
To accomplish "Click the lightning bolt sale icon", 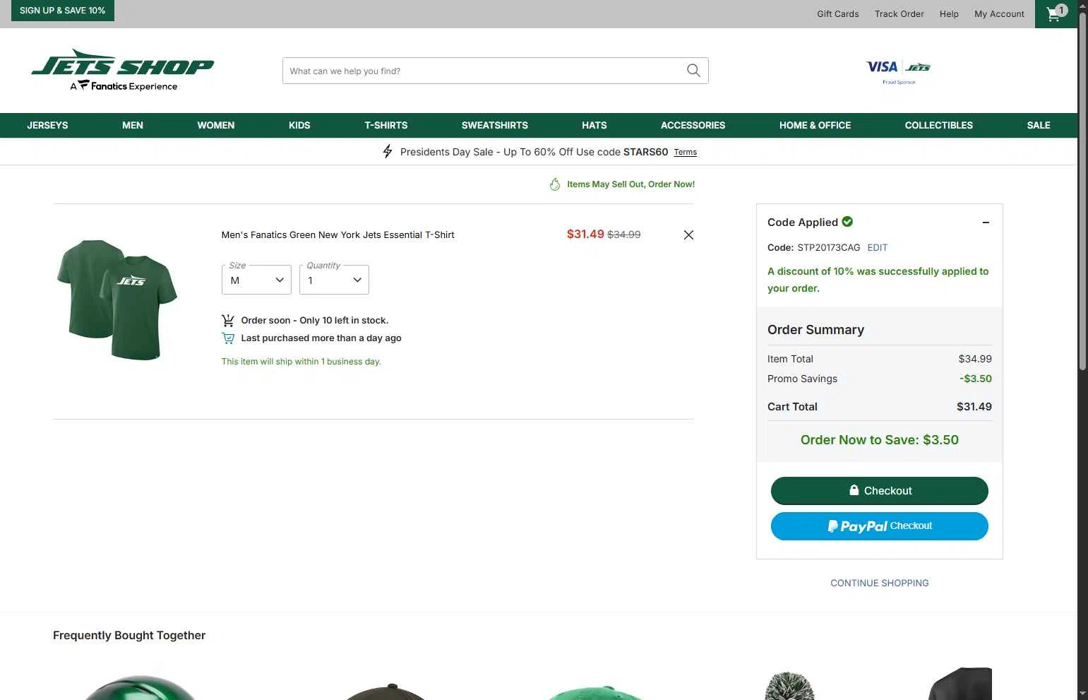I will click(x=387, y=151).
